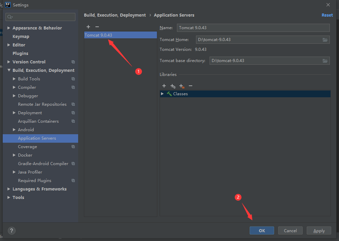Expand Java Profiler node
The width and height of the screenshot is (339, 241).
click(14, 172)
